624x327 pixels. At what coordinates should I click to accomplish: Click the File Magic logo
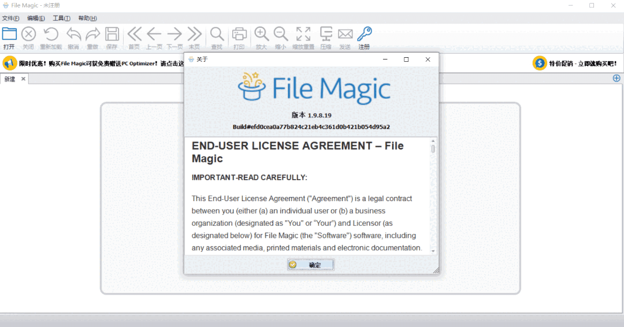point(314,88)
